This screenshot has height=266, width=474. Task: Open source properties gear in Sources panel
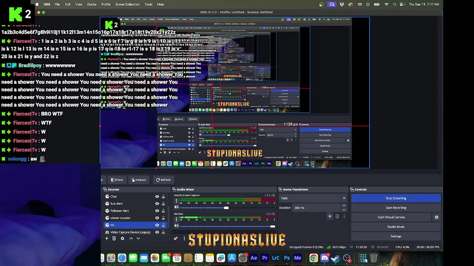pyautogui.click(x=123, y=238)
